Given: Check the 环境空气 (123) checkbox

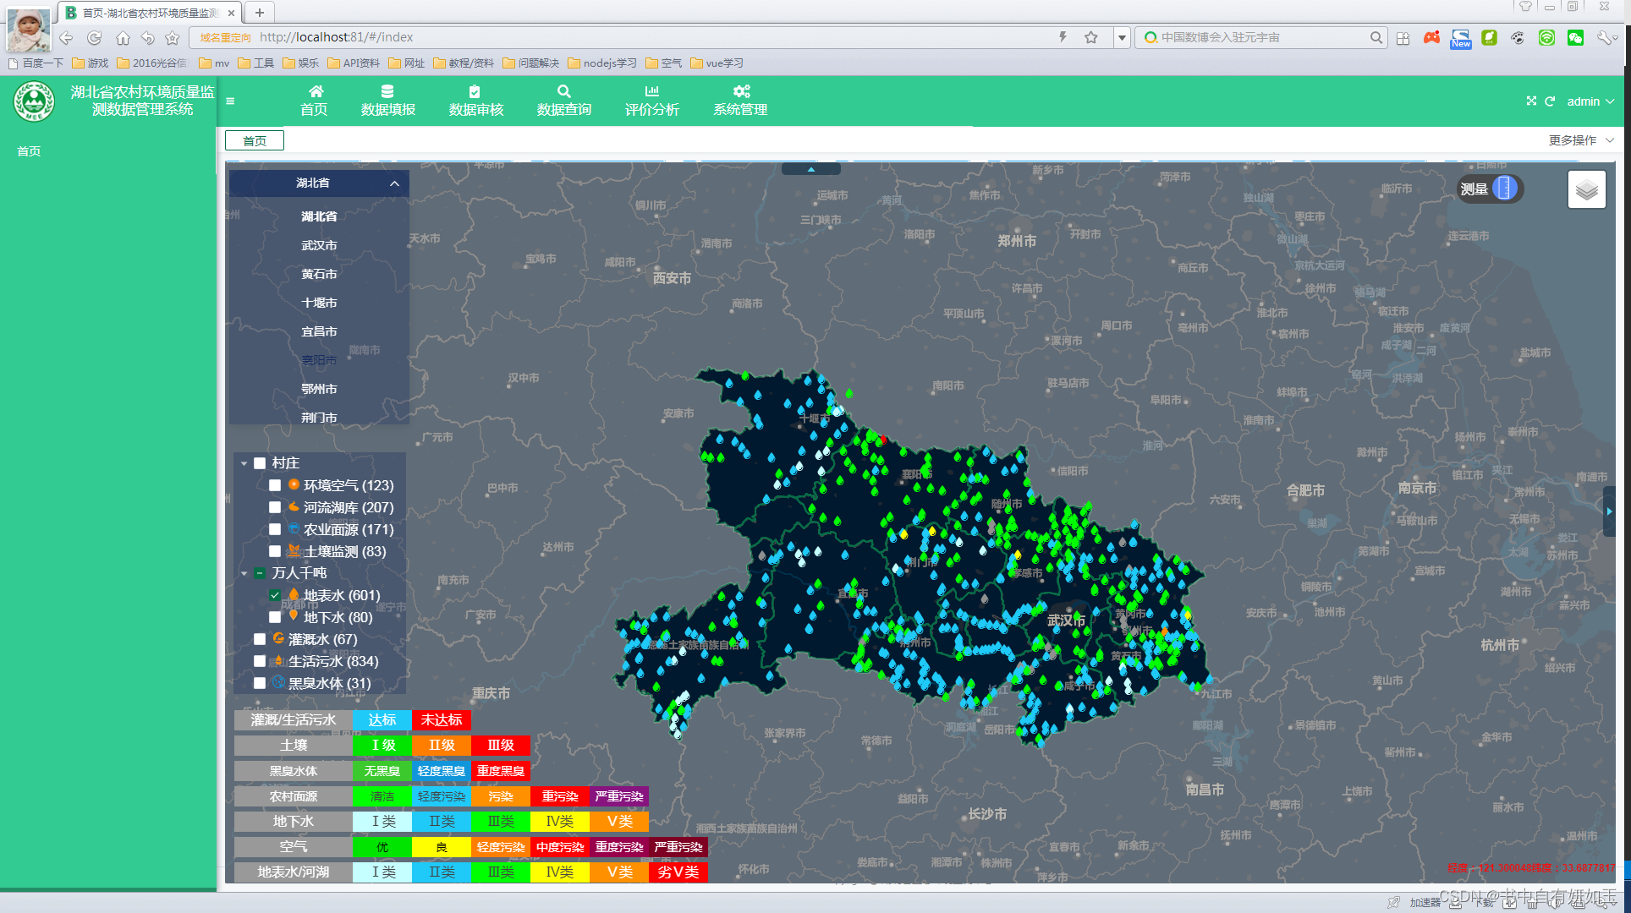Looking at the screenshot, I should [275, 485].
